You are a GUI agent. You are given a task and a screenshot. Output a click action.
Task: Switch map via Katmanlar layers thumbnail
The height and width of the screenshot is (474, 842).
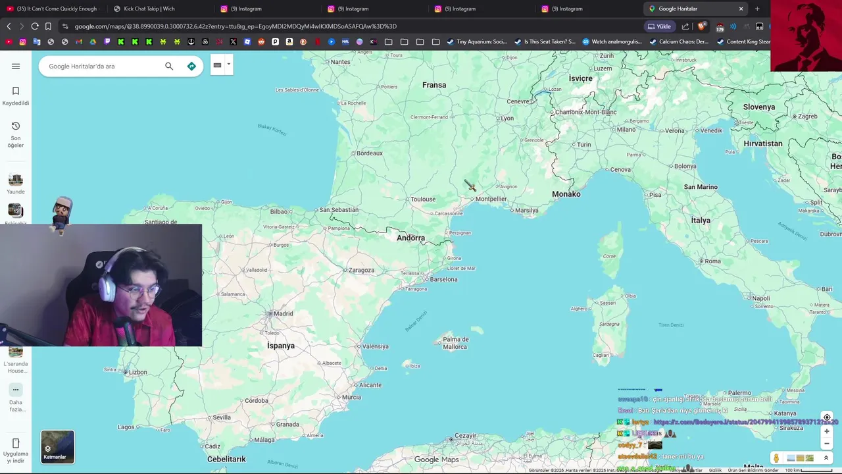coord(58,447)
